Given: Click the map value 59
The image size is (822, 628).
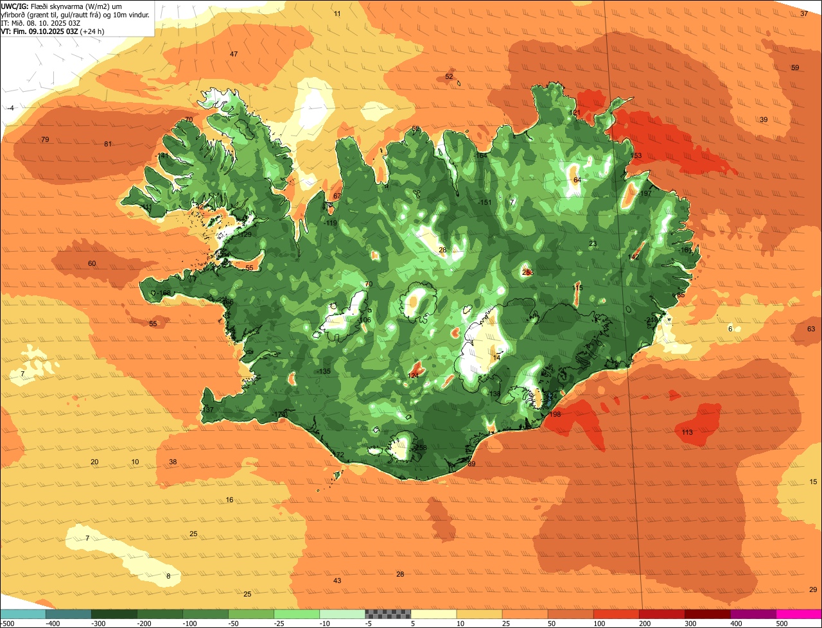Looking at the screenshot, I should 795,67.
